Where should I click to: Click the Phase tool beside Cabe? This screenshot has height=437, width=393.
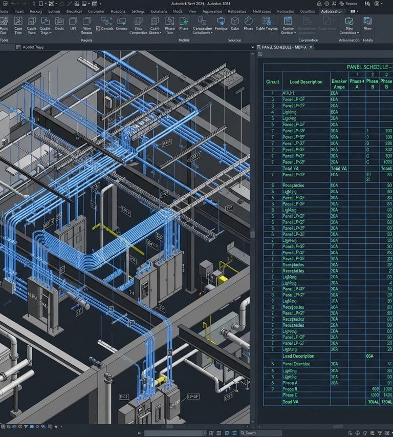point(248,24)
